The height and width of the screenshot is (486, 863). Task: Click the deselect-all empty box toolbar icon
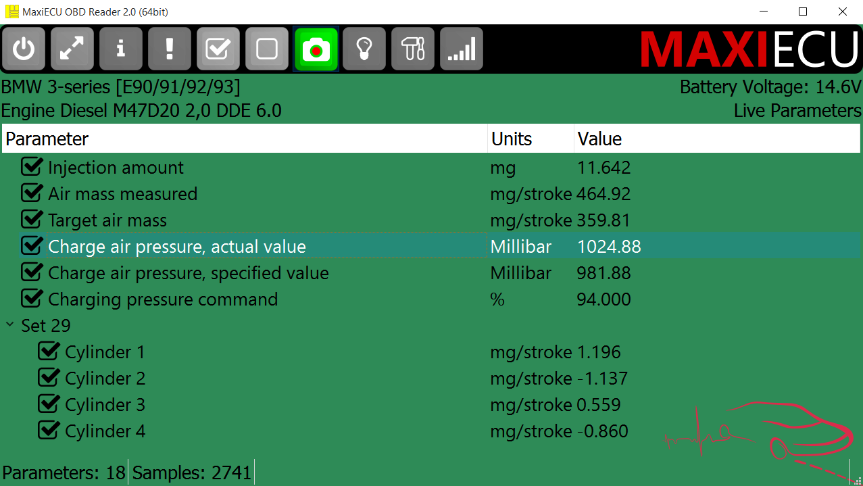click(x=267, y=49)
